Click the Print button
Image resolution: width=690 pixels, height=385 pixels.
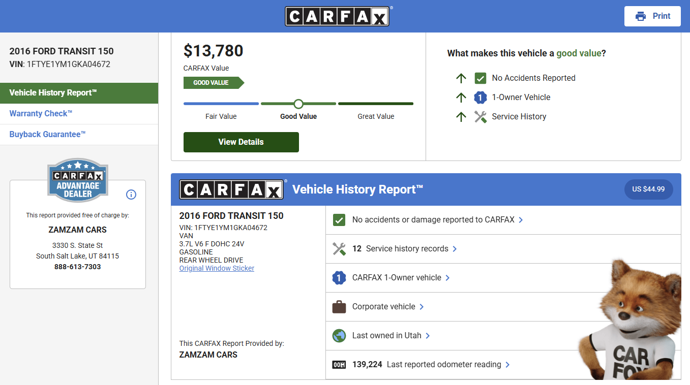[652, 16]
